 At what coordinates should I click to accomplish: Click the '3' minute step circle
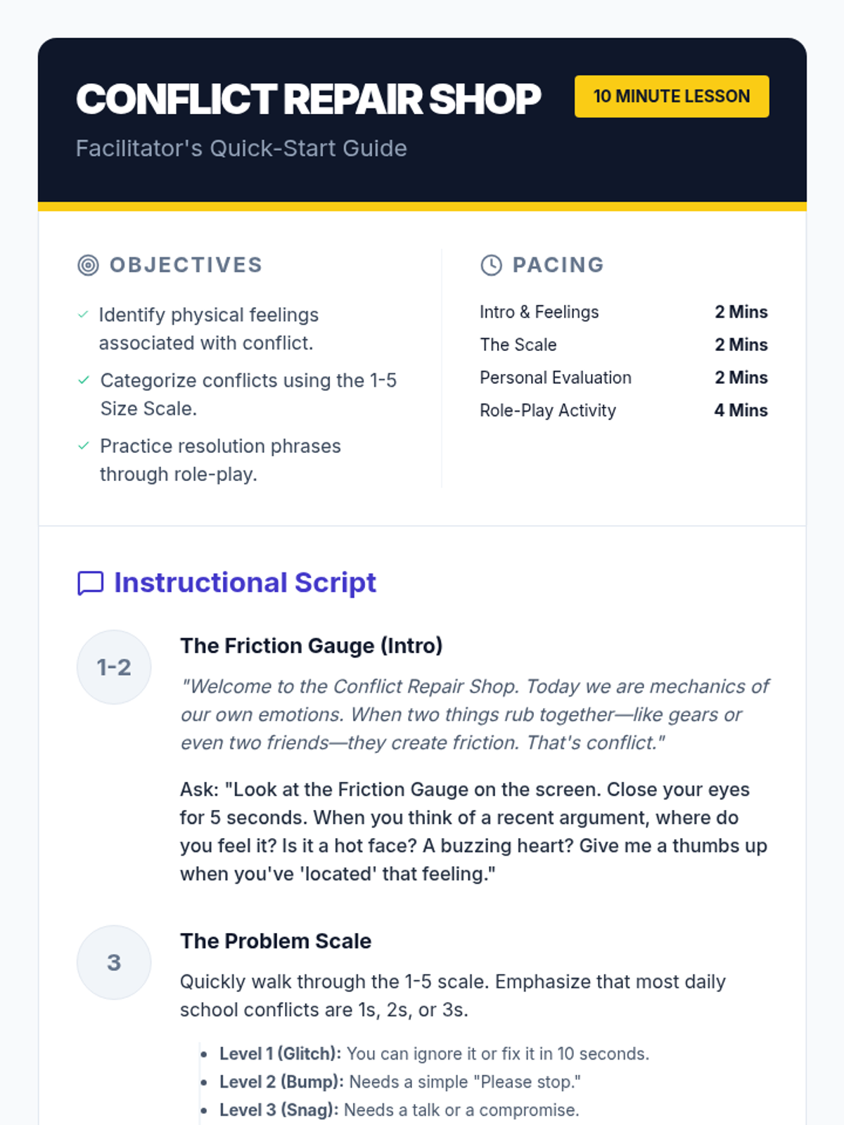pos(114,963)
